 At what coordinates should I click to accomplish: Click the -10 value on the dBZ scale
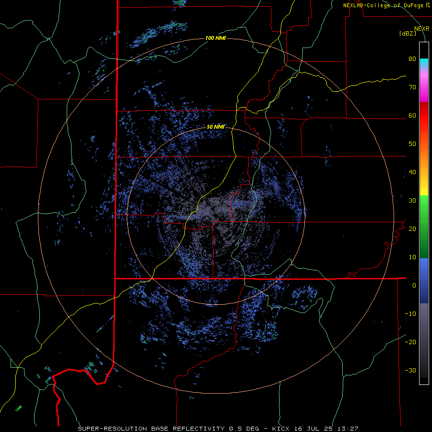click(410, 314)
